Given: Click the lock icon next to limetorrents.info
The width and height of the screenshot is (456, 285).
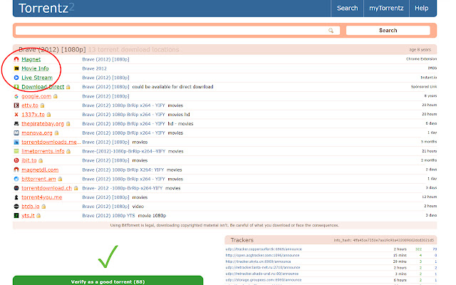Looking at the screenshot, I should [x=68, y=152].
